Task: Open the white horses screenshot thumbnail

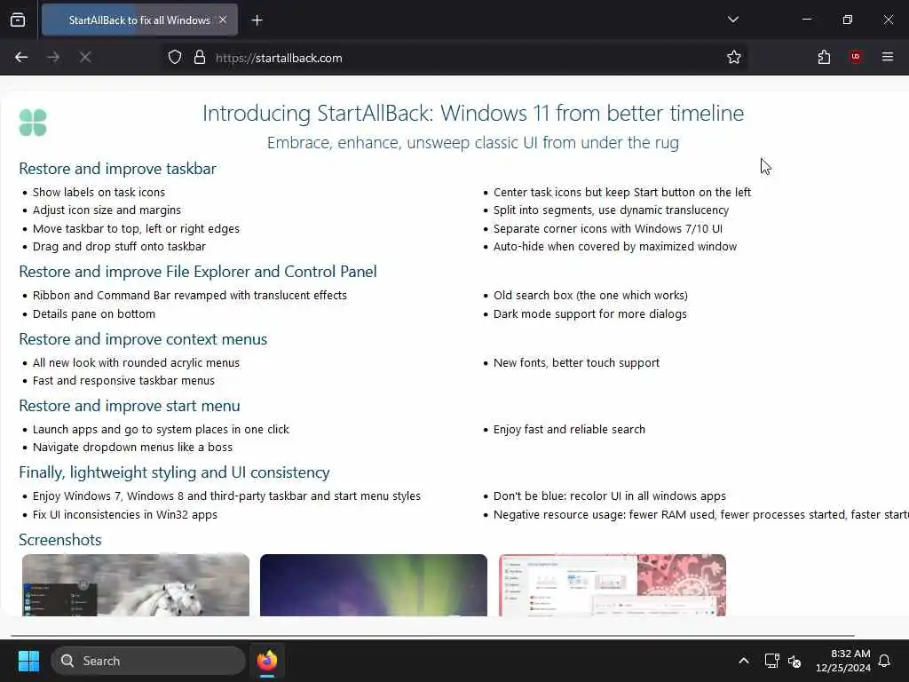Action: point(136,584)
